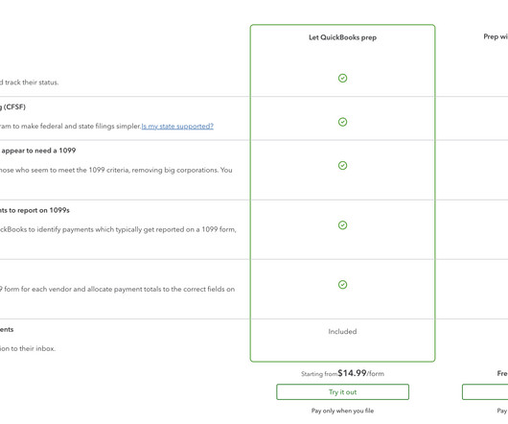Click the 'Included' label in the QuickBooks column
The image size is (508, 424).
342,332
